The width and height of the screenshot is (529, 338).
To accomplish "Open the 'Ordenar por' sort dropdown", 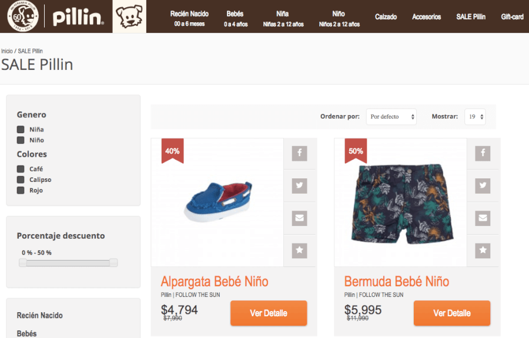I will tap(391, 117).
